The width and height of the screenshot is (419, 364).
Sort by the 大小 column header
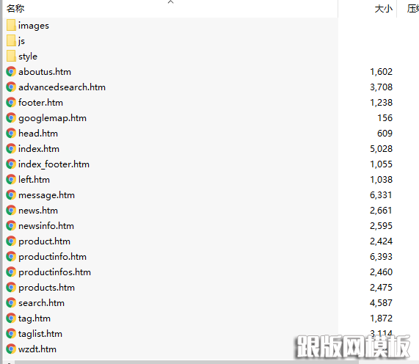pyautogui.click(x=384, y=9)
